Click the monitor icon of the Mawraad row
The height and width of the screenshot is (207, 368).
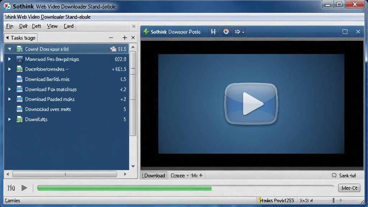(19, 59)
